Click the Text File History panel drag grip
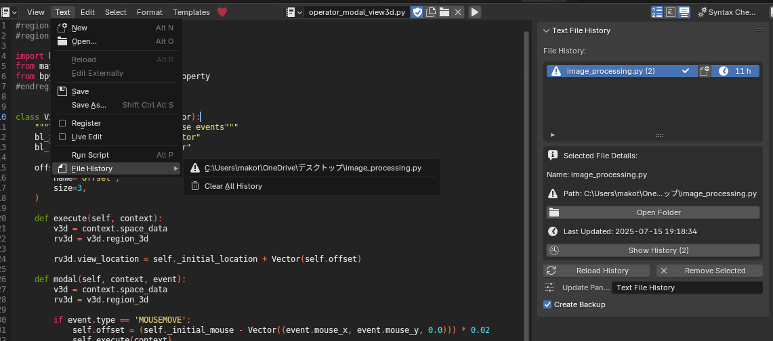This screenshot has height=341, width=773. (760, 30)
